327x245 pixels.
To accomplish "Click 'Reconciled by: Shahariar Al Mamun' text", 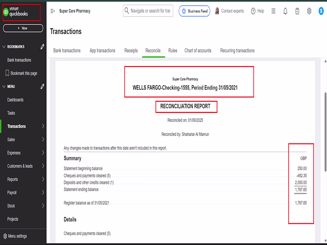I will pos(185,134).
